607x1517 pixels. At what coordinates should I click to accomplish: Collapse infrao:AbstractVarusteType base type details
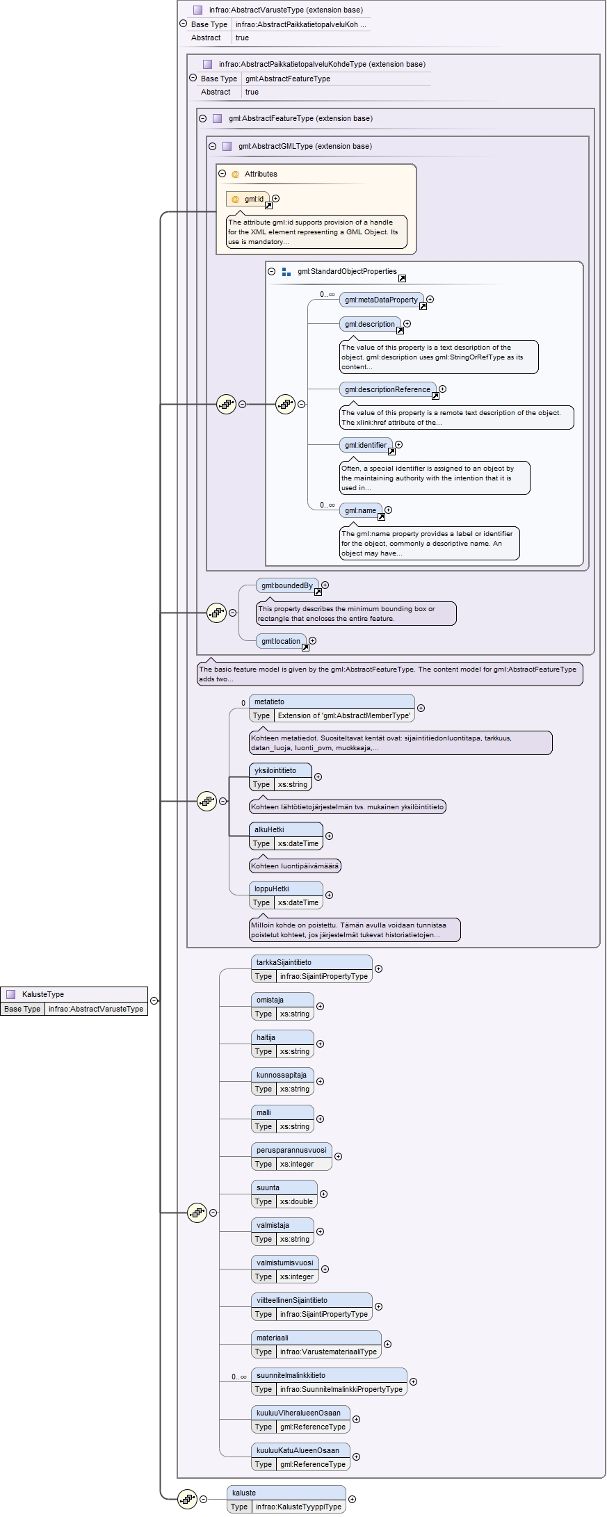coord(184,24)
